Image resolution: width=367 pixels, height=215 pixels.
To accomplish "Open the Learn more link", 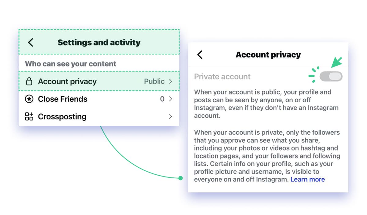I will [x=308, y=179].
